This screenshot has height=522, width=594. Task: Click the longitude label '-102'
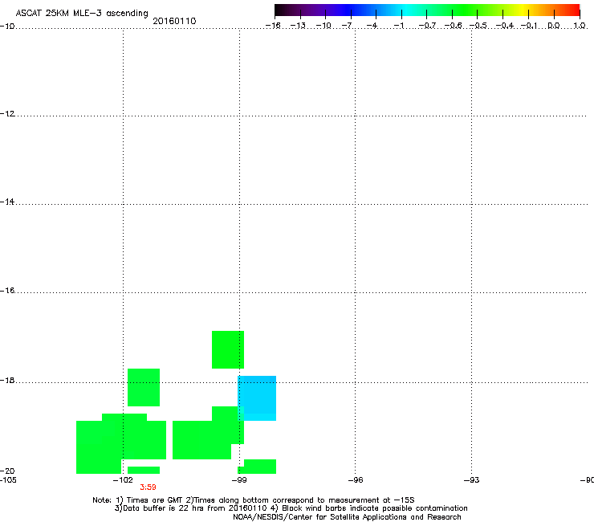tap(123, 480)
